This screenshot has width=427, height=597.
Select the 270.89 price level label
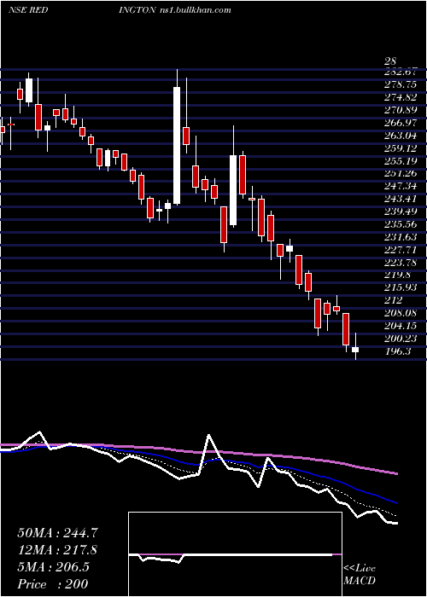401,110
